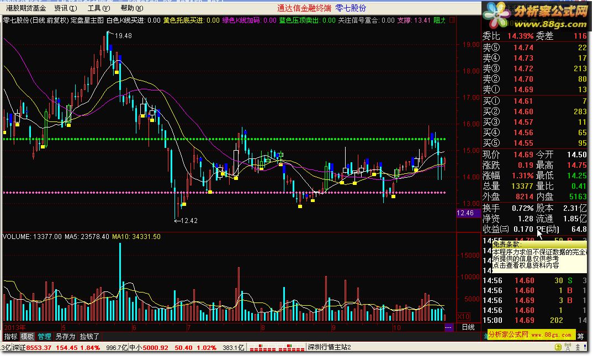Viewport: 593px width, 356px height.
Task: Open the 工具(V) menu
Action: [99, 8]
